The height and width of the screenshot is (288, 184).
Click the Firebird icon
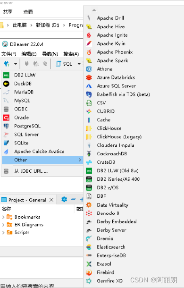[x=89, y=272]
